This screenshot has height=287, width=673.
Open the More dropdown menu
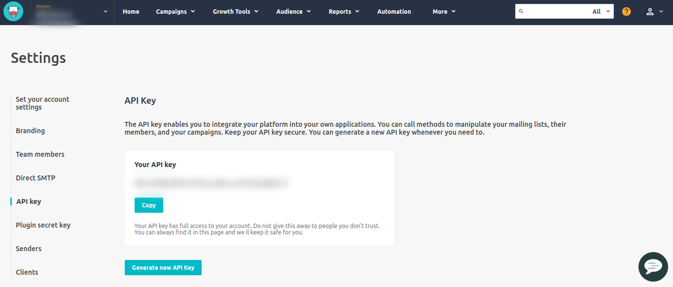tap(444, 11)
